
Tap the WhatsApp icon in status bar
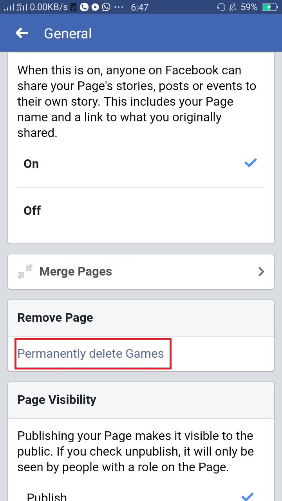coord(106,7)
